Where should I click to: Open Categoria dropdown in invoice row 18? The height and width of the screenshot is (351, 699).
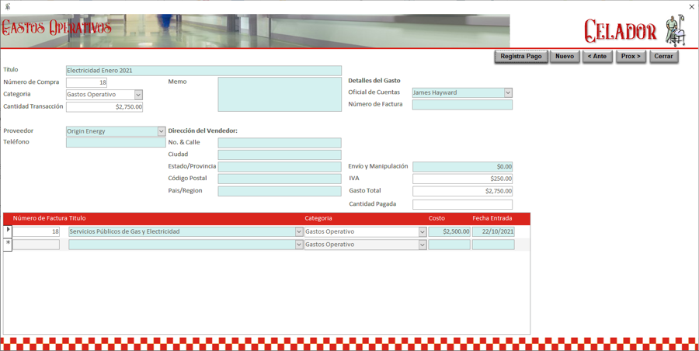[x=423, y=232]
